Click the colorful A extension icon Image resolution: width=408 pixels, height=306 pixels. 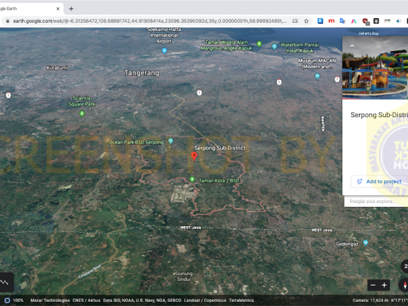click(x=354, y=21)
